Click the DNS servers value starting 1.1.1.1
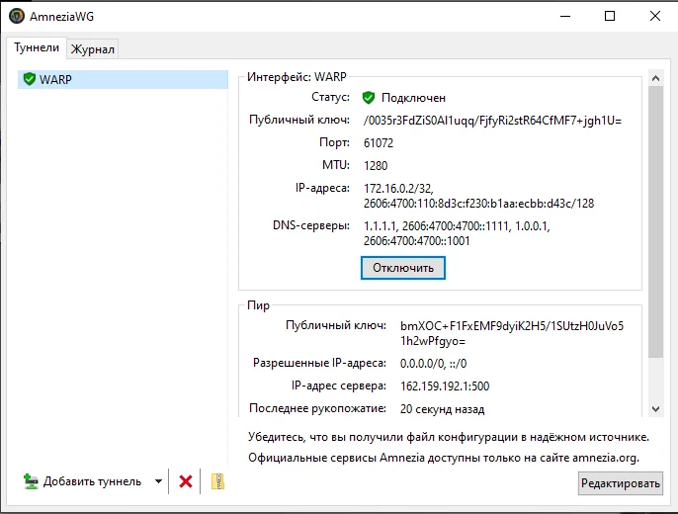 (x=457, y=233)
